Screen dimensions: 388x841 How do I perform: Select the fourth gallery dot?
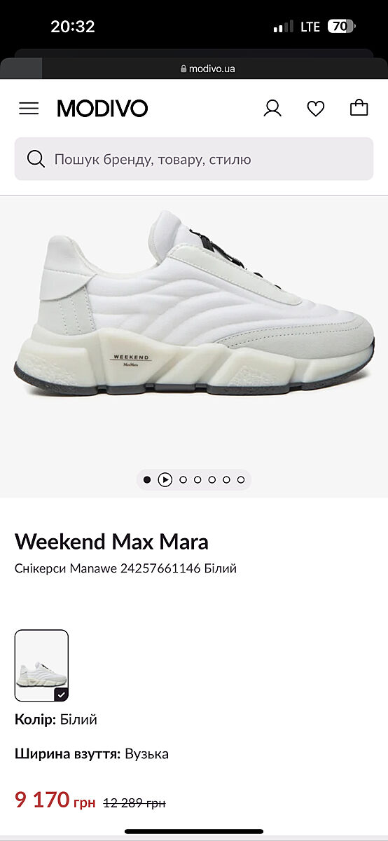coord(198,480)
